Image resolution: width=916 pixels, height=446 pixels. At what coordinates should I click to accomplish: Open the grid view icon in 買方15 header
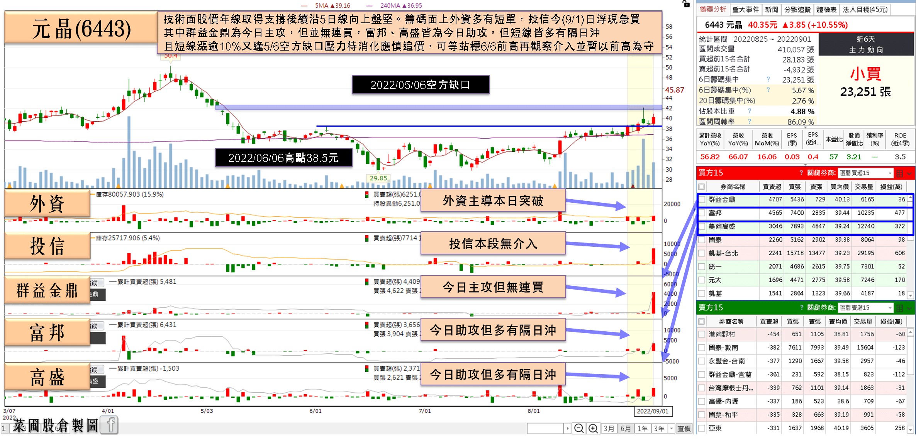pos(899,173)
